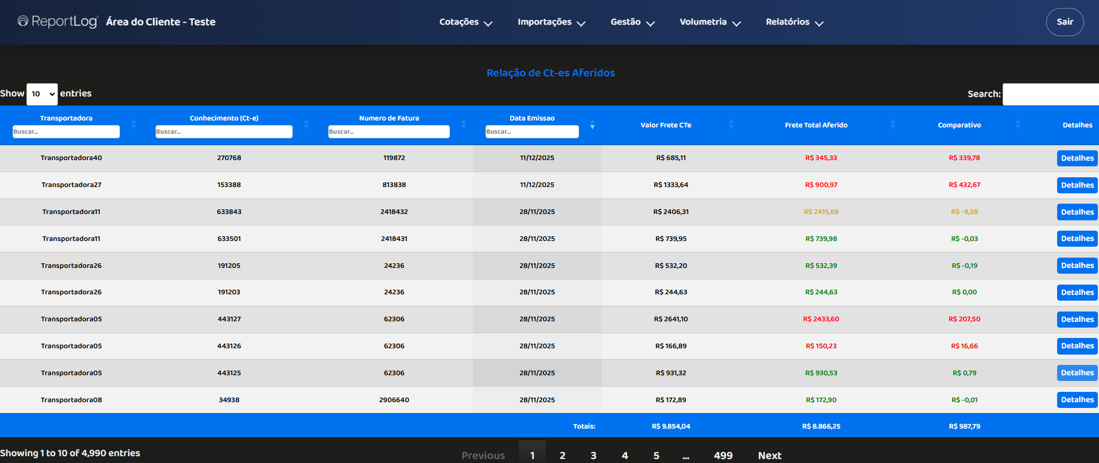Click the Sair logout button
Viewport: 1099px width, 463px height.
(1065, 22)
